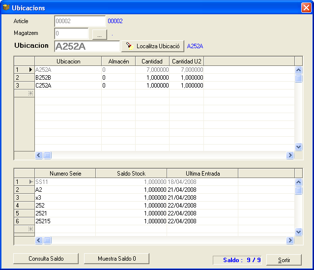
Task: Click the Sortir button
Action: coord(284,260)
